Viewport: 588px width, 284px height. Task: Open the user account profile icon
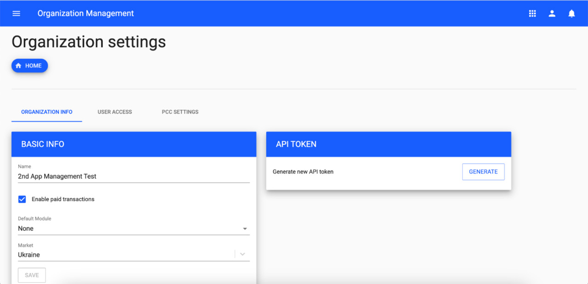point(552,13)
